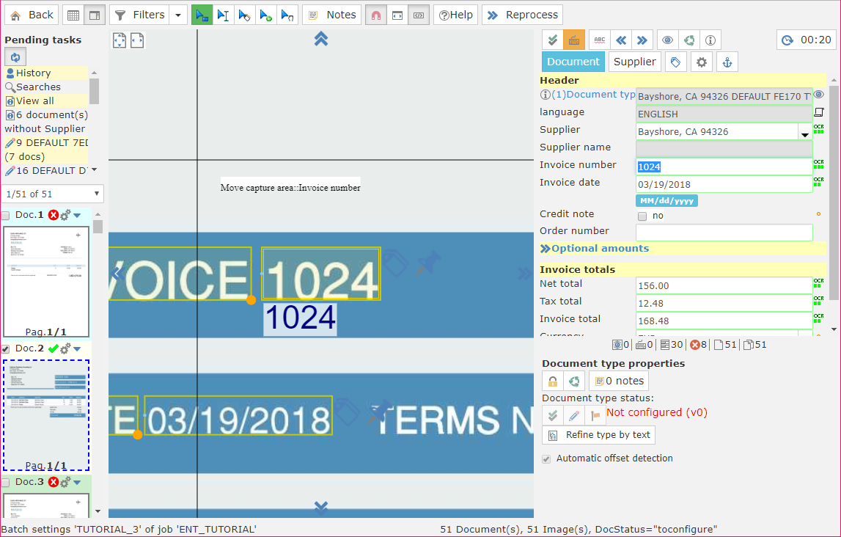The height and width of the screenshot is (537, 841).
Task: Jump up using top double chevron
Action: pos(320,39)
